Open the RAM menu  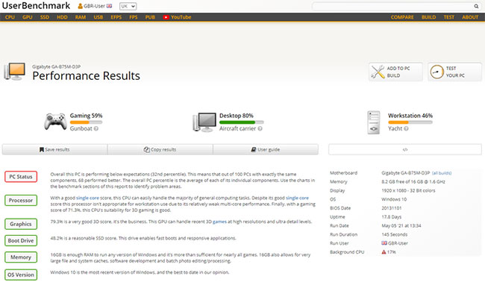tap(81, 17)
